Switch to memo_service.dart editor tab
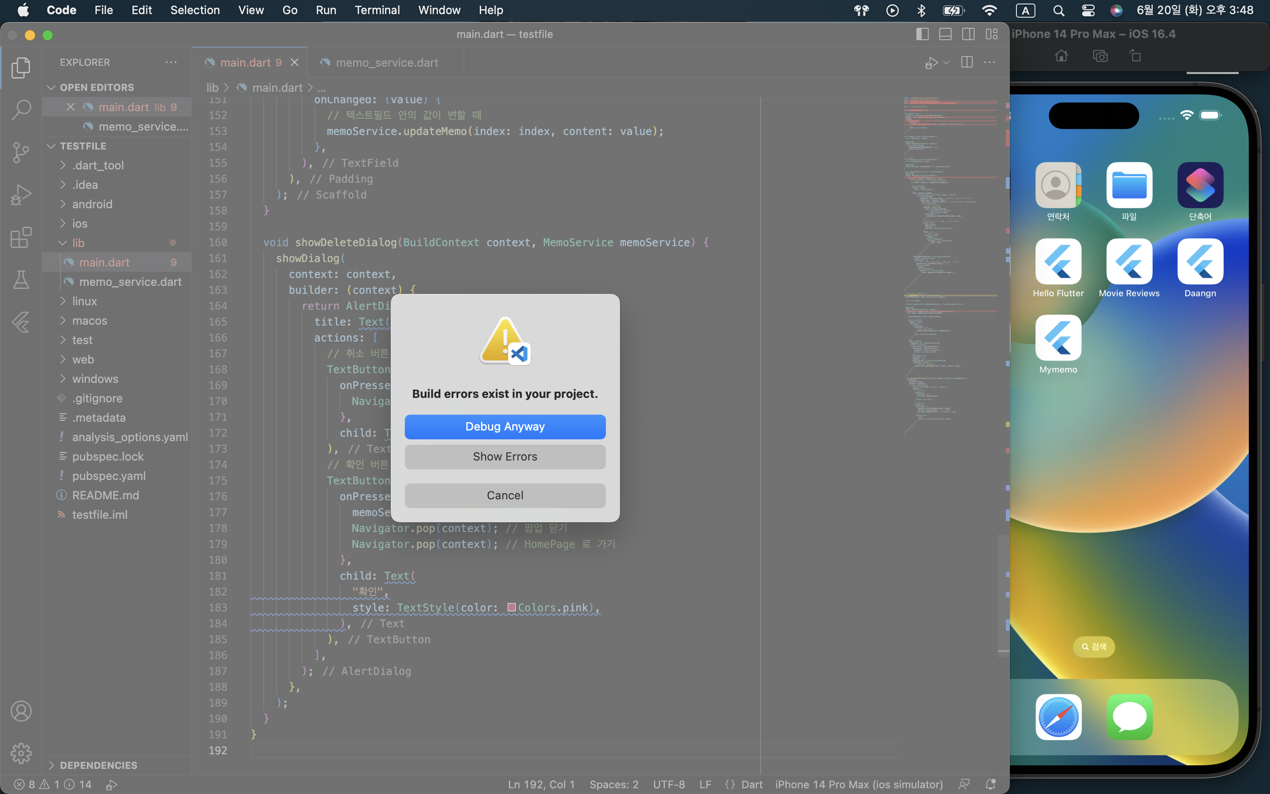Image resolution: width=1270 pixels, height=794 pixels. [x=386, y=63]
